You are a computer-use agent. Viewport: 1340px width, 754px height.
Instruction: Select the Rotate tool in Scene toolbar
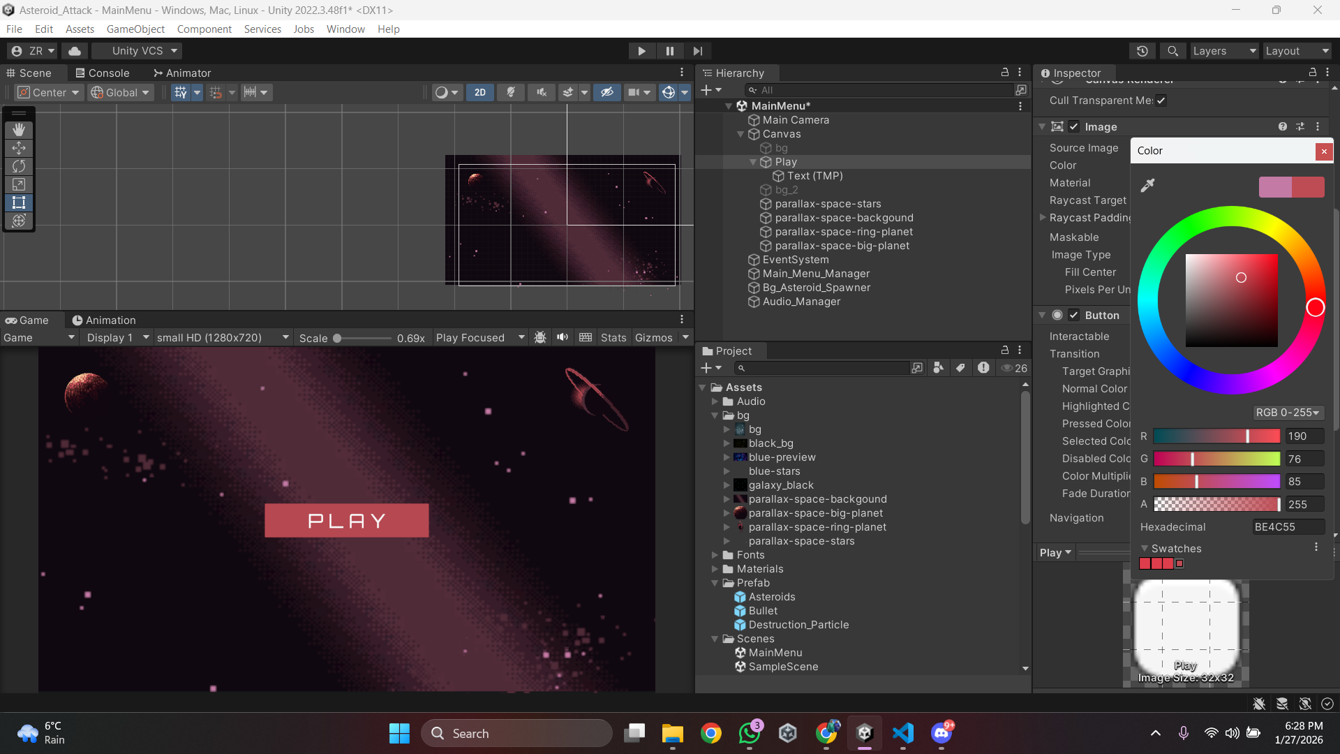(19, 166)
